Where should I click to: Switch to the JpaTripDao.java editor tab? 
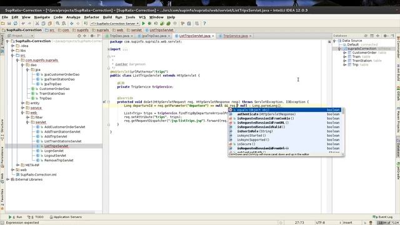click(x=154, y=36)
